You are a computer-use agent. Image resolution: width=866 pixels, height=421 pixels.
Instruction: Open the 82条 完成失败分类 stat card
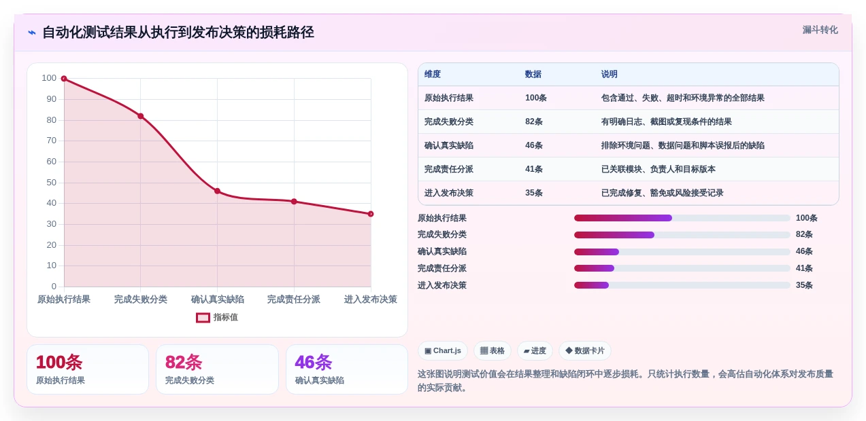[217, 369]
